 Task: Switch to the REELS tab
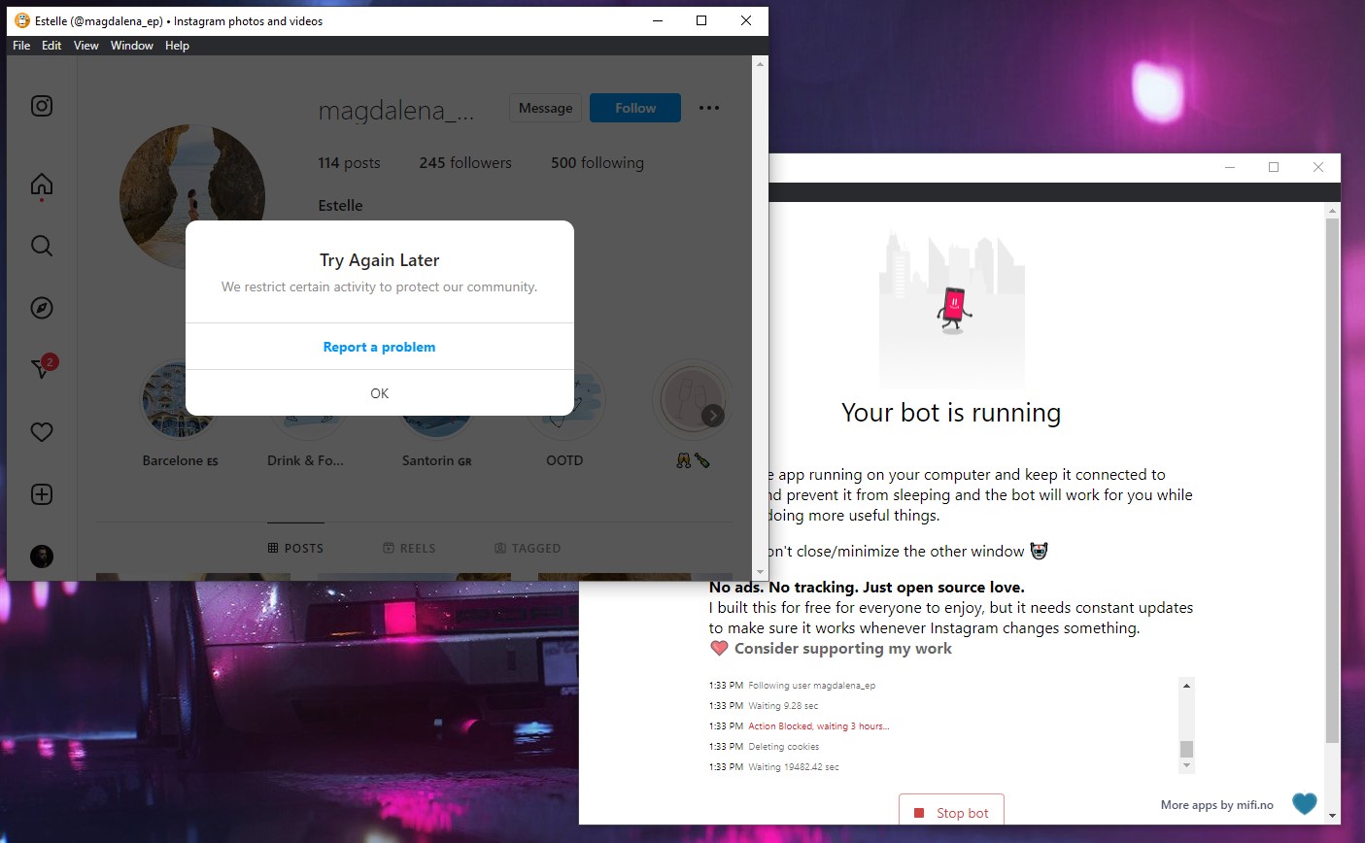(409, 548)
